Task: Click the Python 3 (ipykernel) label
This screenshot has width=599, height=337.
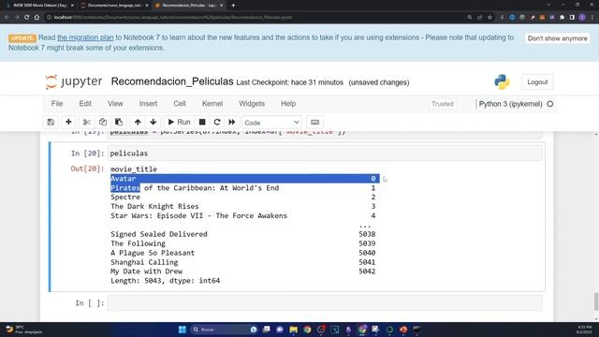Action: [510, 104]
